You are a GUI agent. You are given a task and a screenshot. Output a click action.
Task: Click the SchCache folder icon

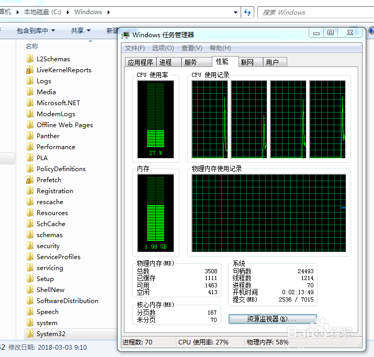tap(30, 224)
